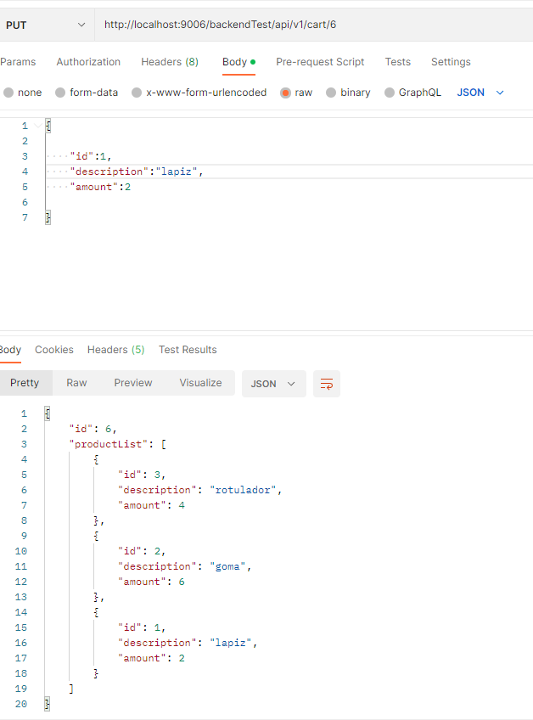Image resolution: width=533 pixels, height=720 pixels.
Task: Open the response Headers (5) tab
Action: 115,350
